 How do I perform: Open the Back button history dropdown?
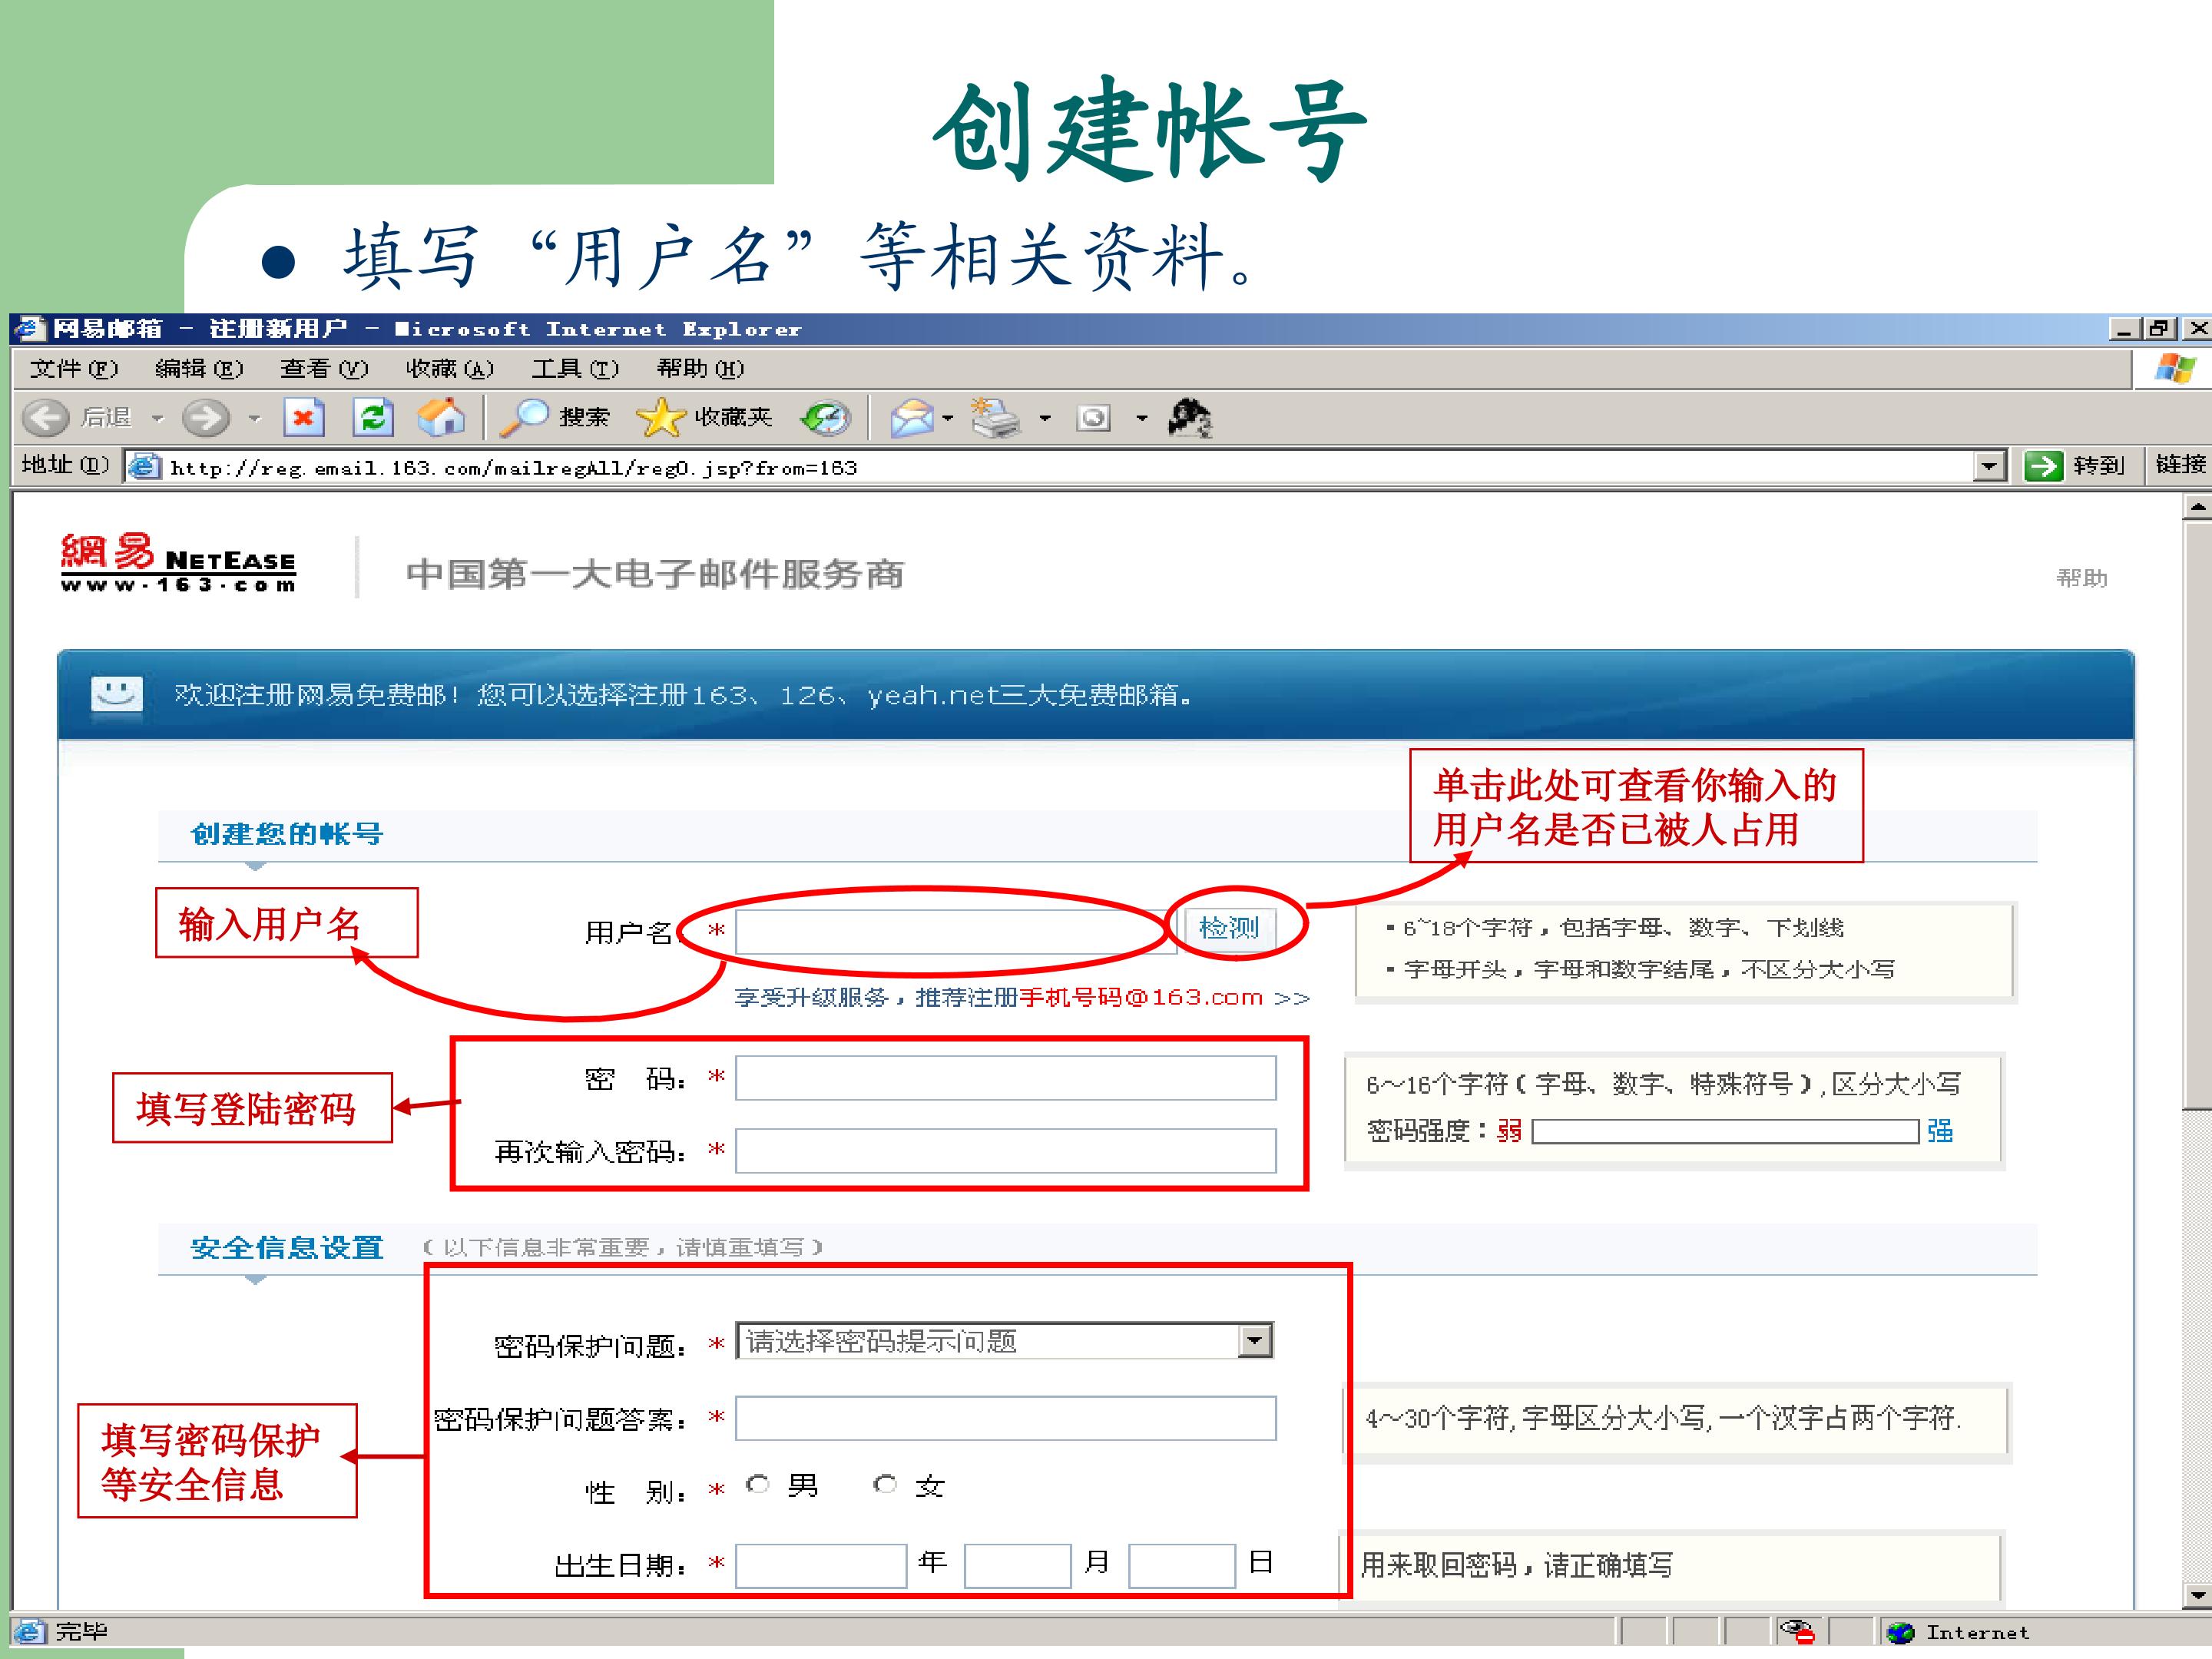point(157,418)
